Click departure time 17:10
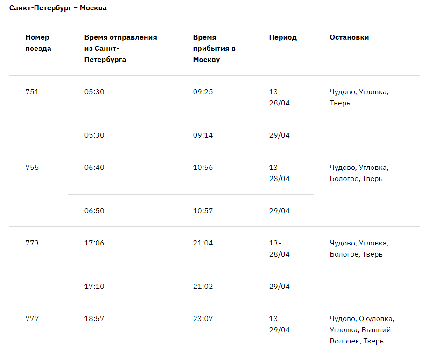The width and height of the screenshot is (421, 357). coord(94,287)
